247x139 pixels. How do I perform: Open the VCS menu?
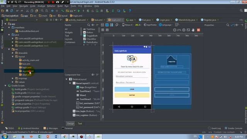tap(80, 6)
